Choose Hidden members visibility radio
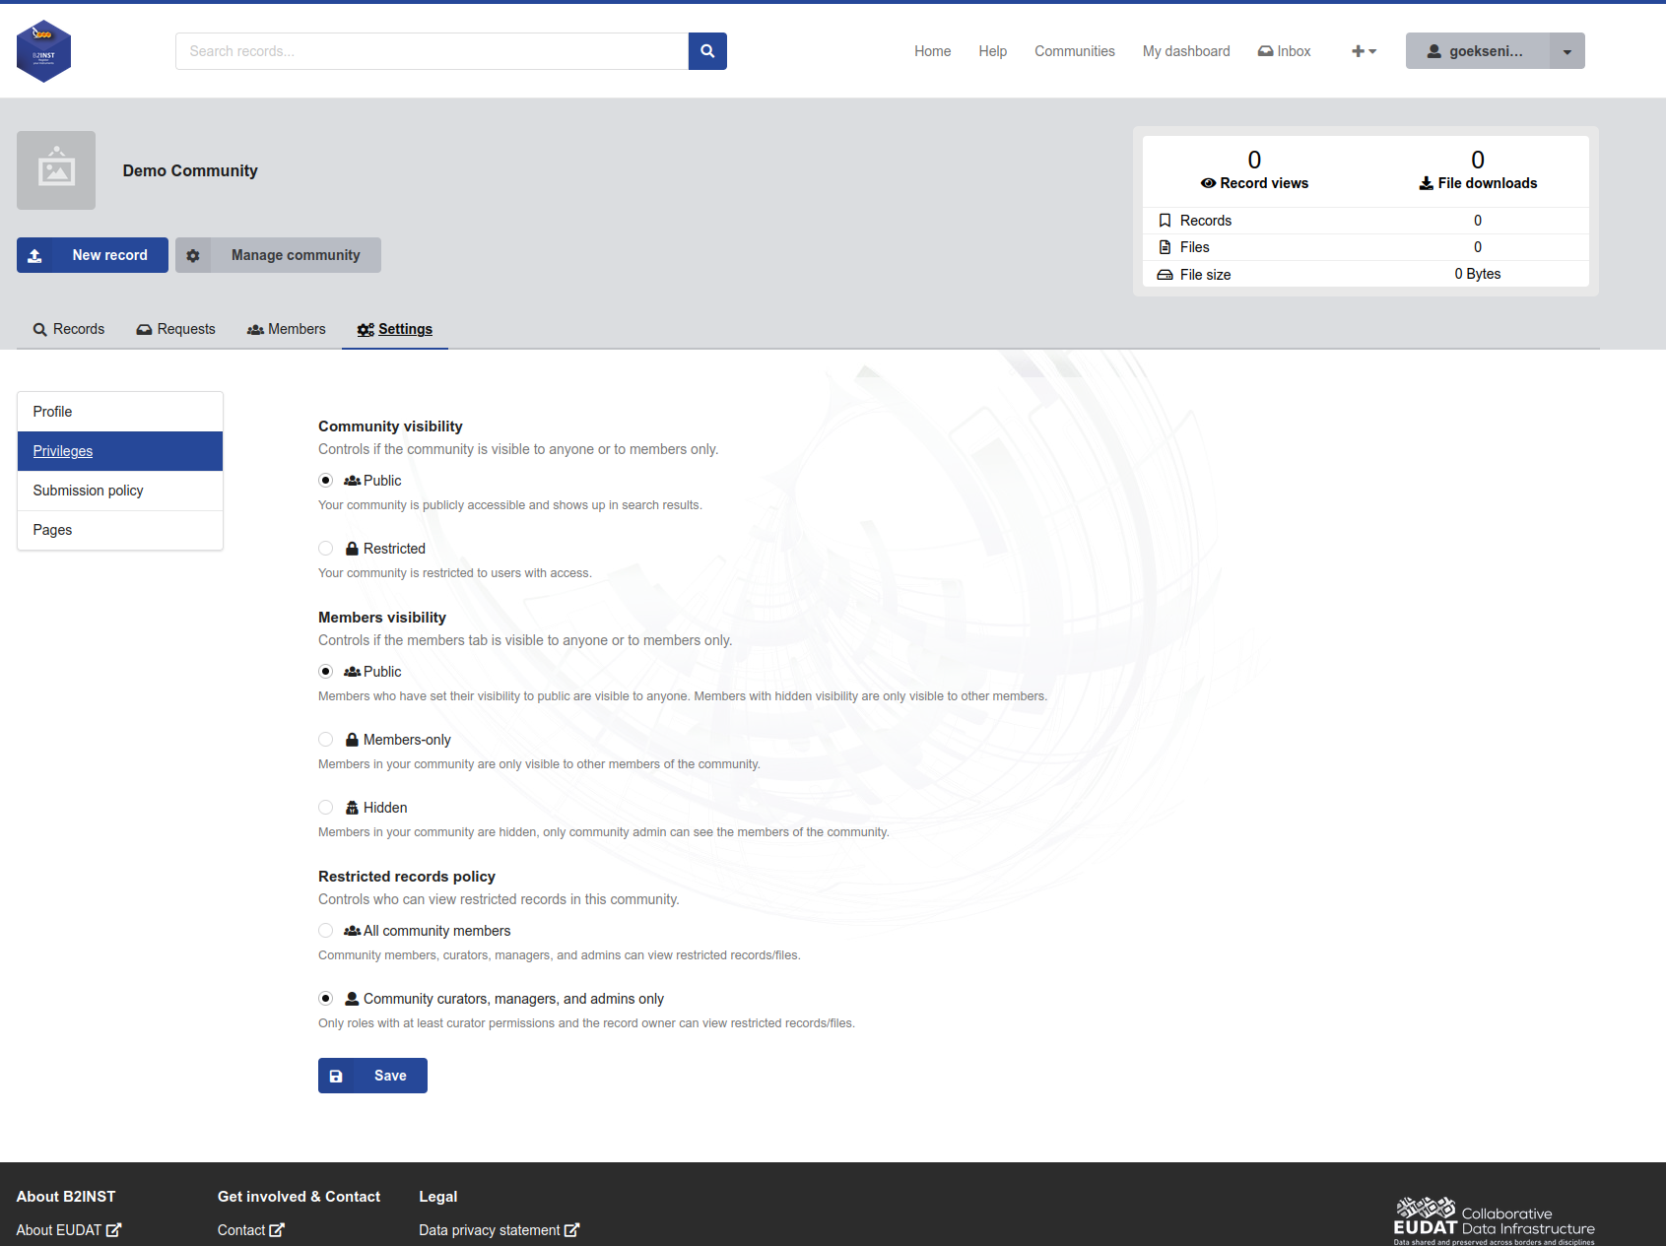The image size is (1666, 1246). click(326, 808)
